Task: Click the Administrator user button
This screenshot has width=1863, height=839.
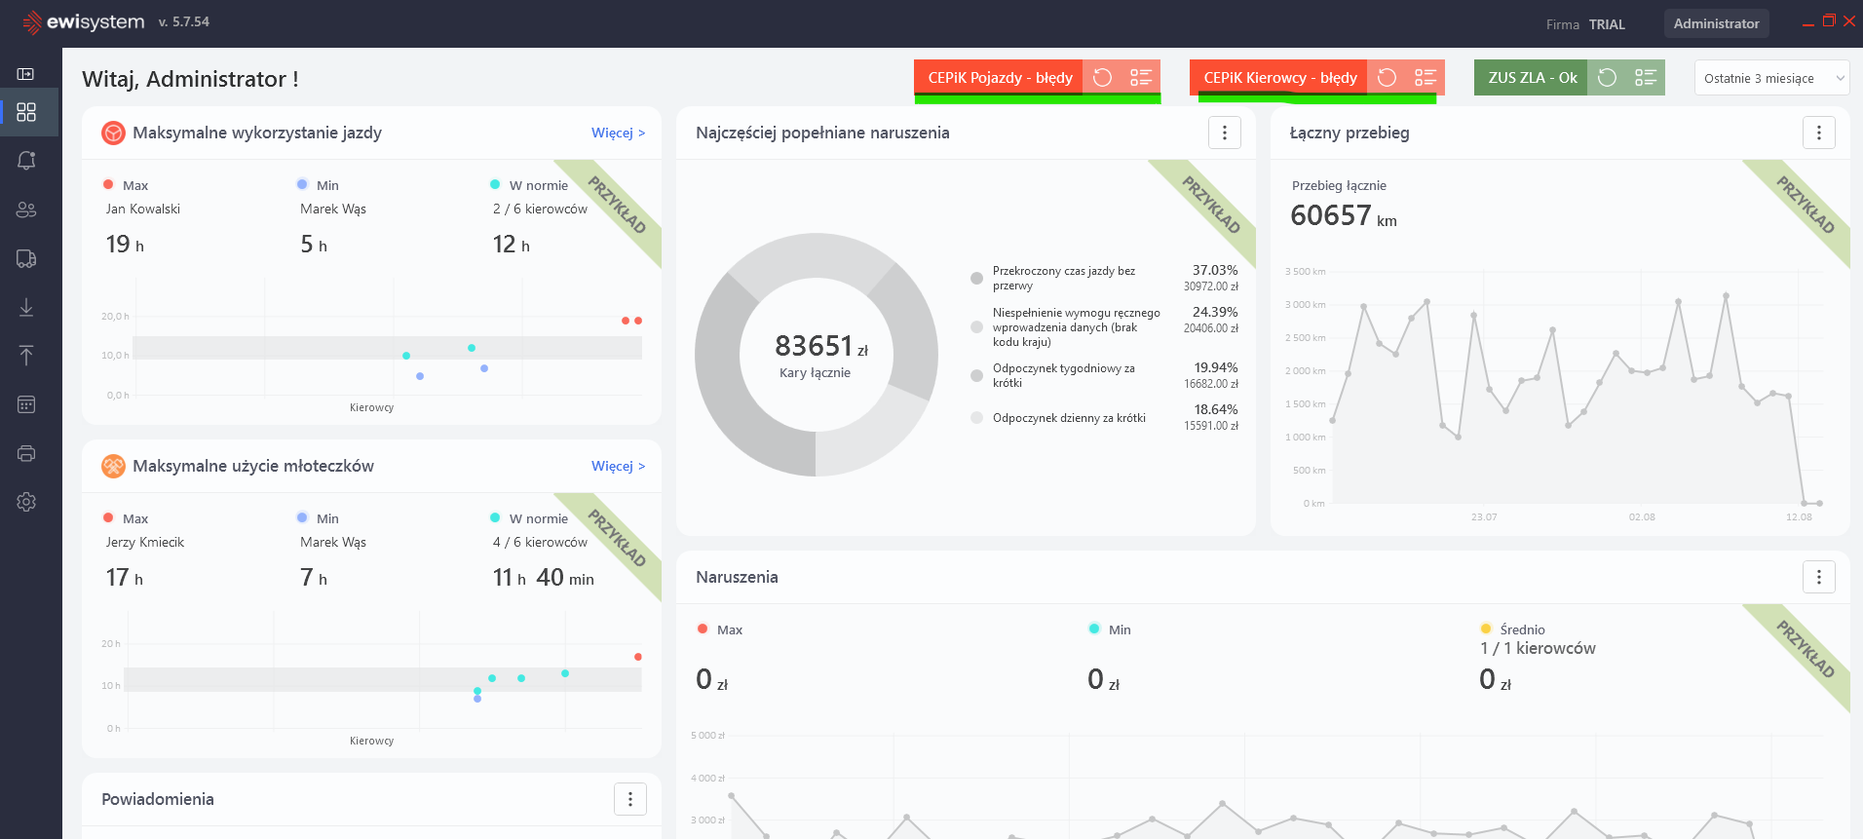Action: (1715, 23)
